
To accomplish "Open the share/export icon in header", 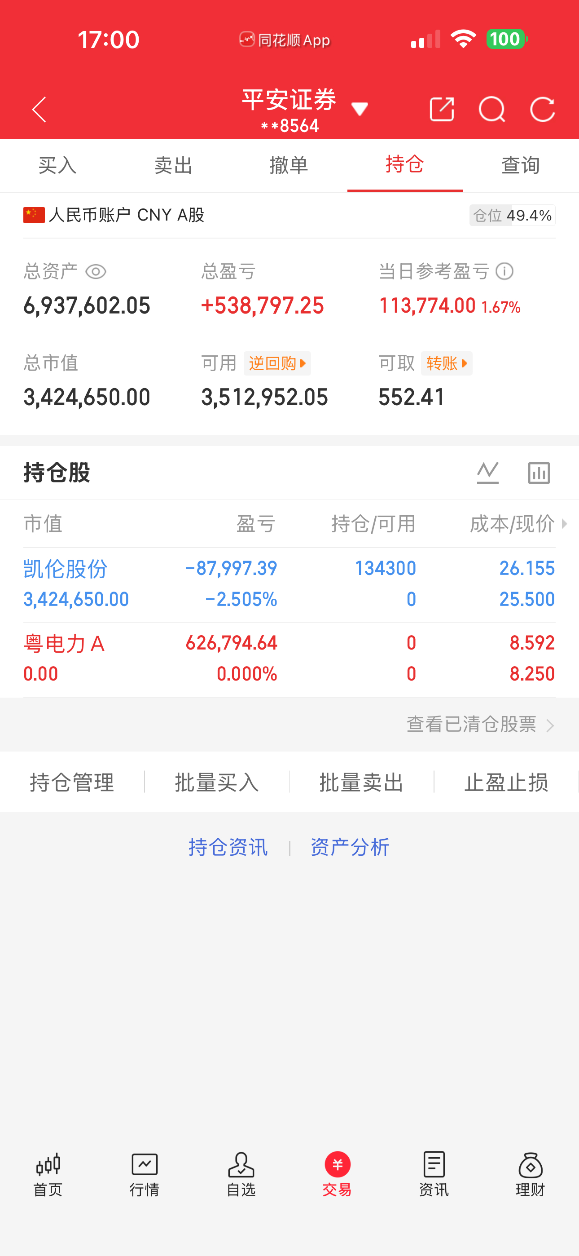I will pos(442,109).
